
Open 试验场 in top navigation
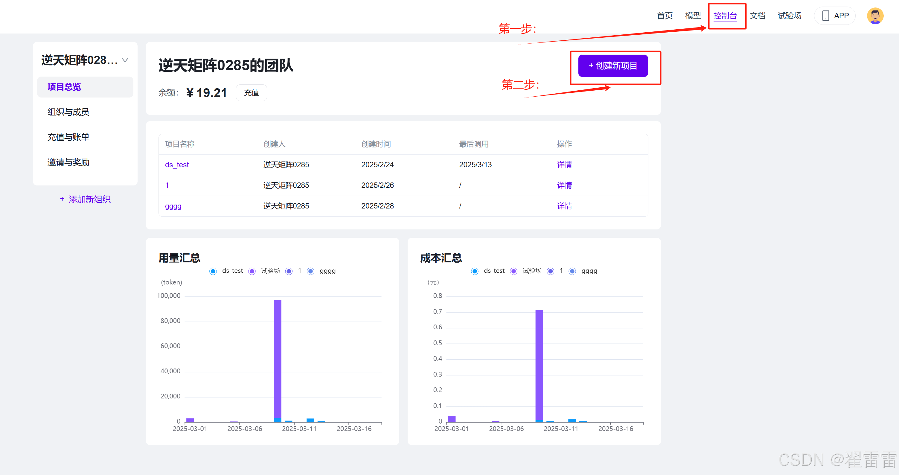[x=790, y=16]
